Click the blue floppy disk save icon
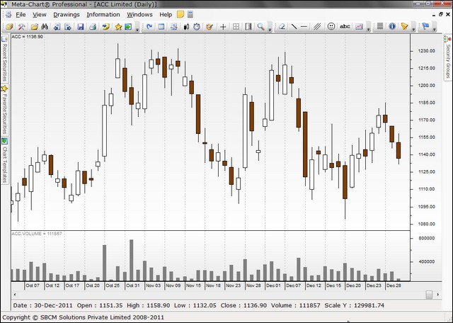 (81, 27)
